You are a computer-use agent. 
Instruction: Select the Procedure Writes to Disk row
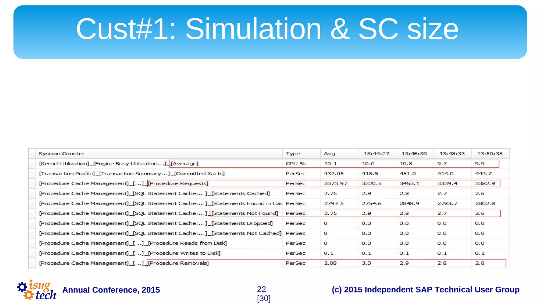click(269, 253)
